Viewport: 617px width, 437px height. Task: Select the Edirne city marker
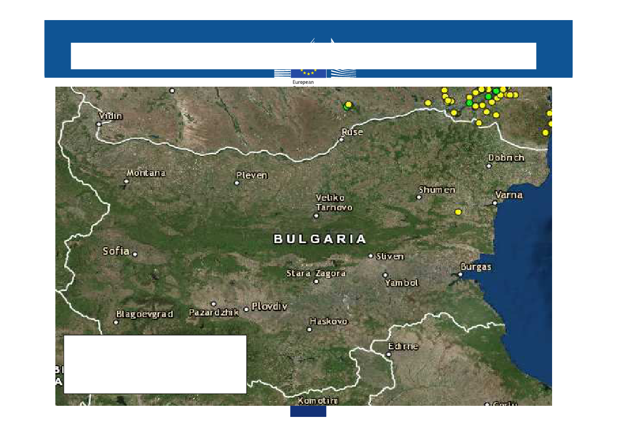pos(388,355)
